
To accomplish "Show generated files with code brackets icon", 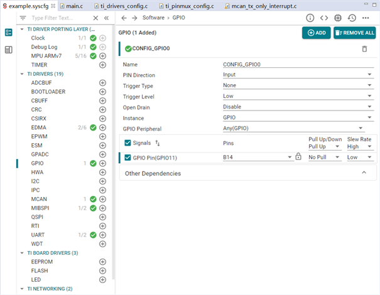I will pos(324,18).
